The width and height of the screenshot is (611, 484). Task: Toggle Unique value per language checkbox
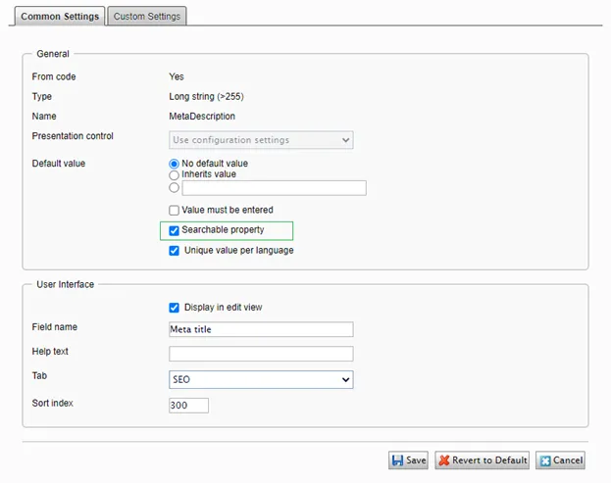point(175,251)
